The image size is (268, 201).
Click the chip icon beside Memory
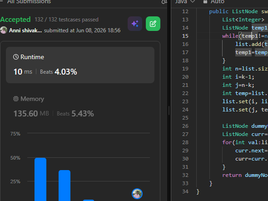point(16,99)
